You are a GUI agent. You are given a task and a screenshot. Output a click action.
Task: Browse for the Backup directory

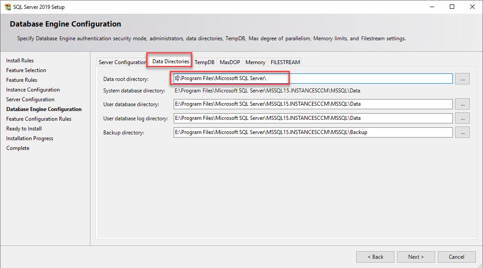[x=462, y=132]
